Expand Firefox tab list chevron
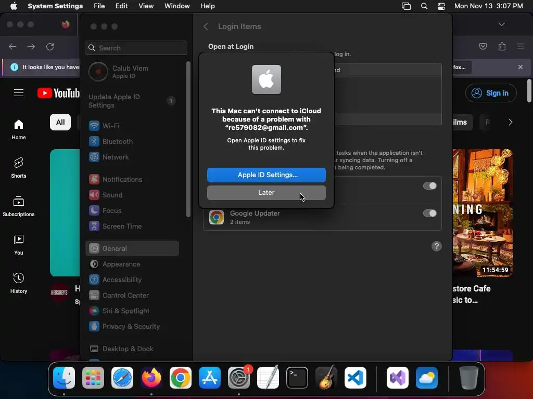This screenshot has width=533, height=399. (501, 24)
